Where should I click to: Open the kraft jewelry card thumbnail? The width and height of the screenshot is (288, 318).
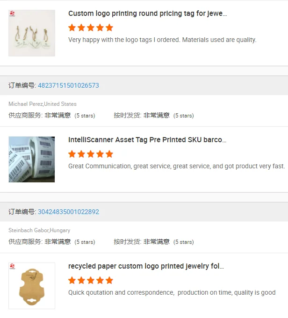pyautogui.click(x=32, y=286)
